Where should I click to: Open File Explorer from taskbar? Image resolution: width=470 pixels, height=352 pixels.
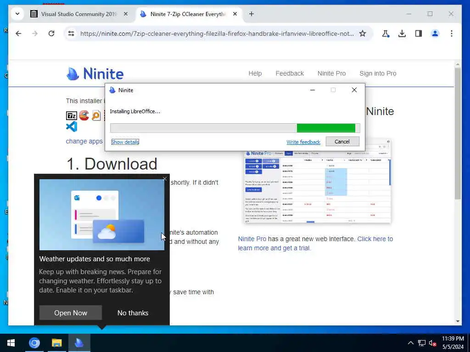(56, 343)
